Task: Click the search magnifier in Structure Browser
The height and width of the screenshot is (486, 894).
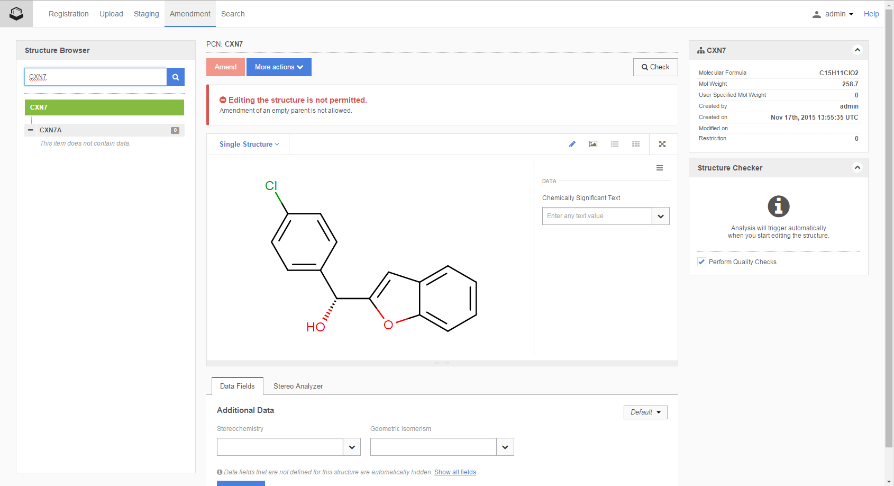Action: pos(175,77)
